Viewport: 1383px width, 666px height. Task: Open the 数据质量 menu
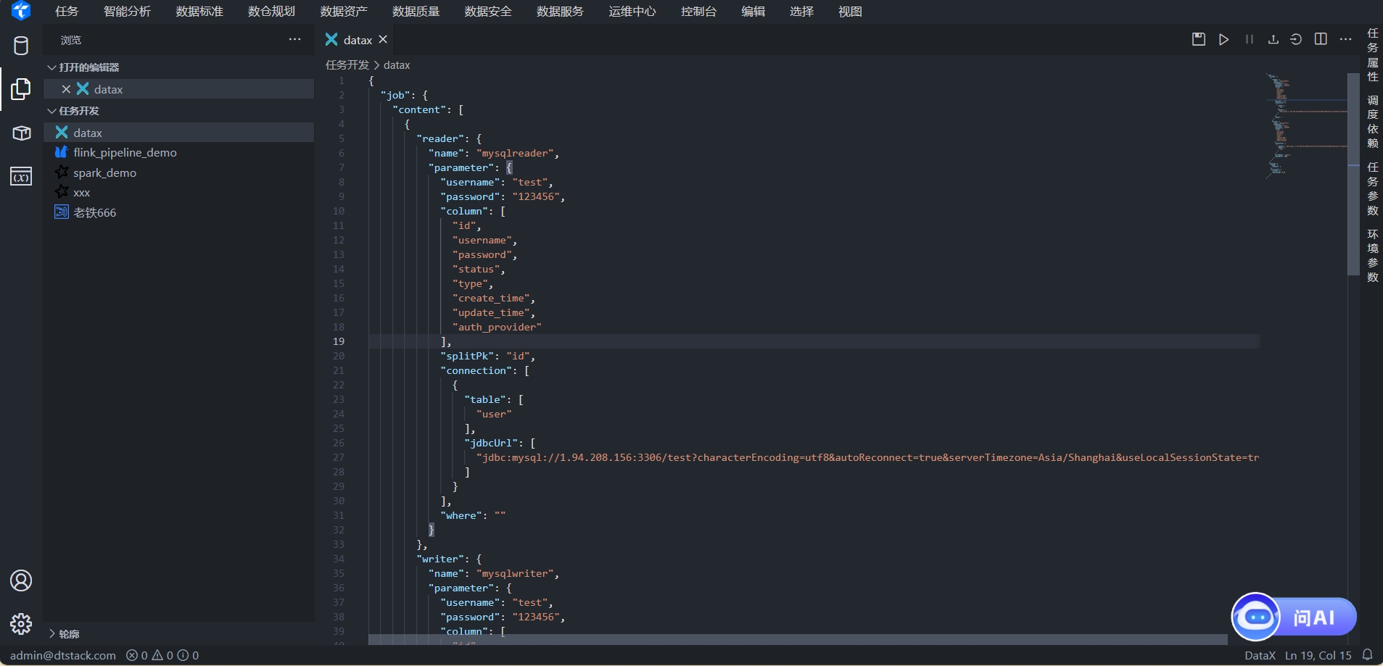pyautogui.click(x=416, y=12)
